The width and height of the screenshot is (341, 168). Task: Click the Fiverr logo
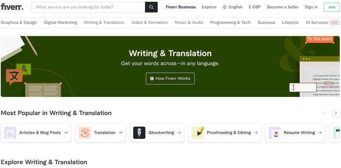12,7
